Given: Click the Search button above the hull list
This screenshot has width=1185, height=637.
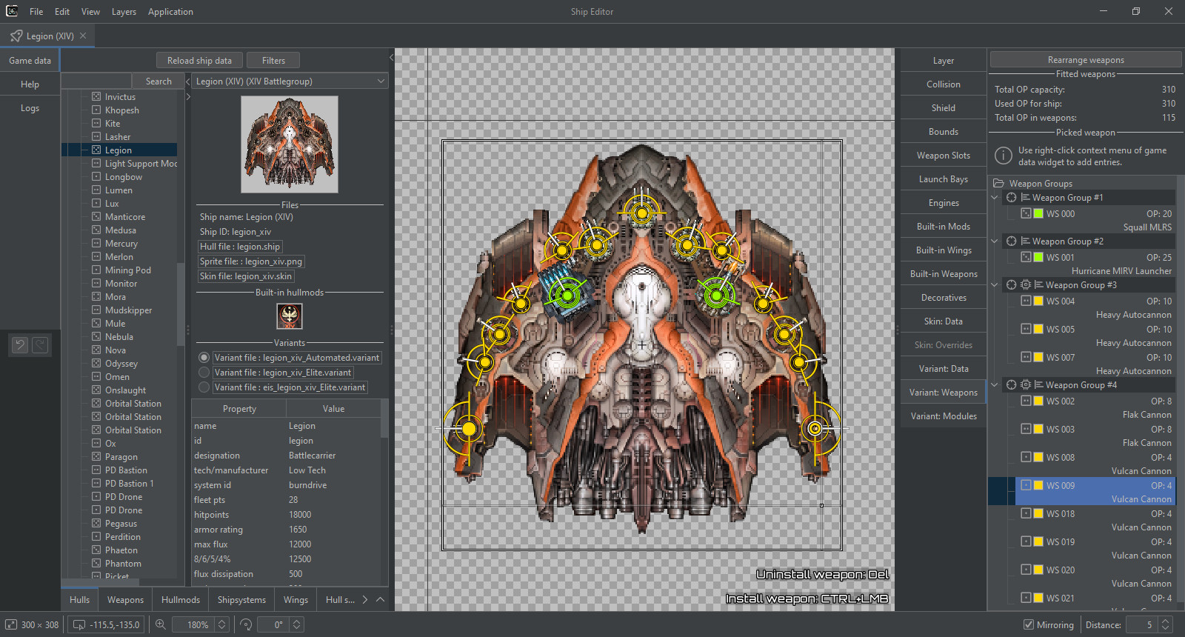Looking at the screenshot, I should (x=158, y=81).
